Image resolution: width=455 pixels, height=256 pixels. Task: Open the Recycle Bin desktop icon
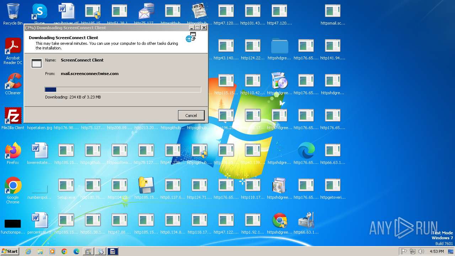tap(13, 14)
